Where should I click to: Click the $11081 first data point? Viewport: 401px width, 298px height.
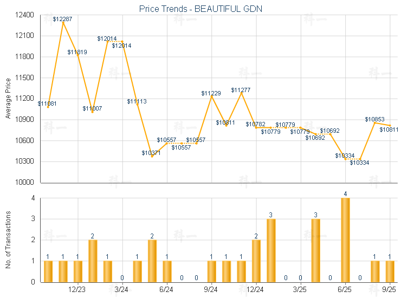(x=48, y=107)
